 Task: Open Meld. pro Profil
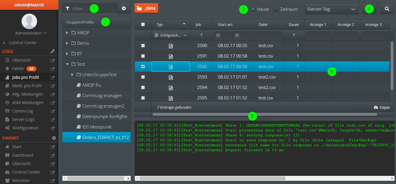(x=27, y=86)
